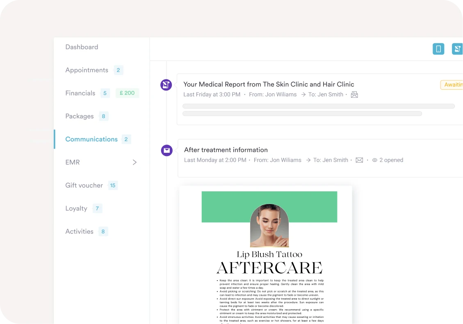Open the After treatment information message
This screenshot has width=463, height=324.
point(226,150)
